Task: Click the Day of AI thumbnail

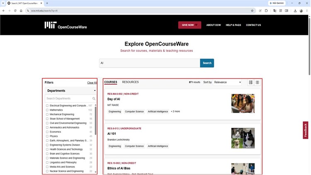Action: (243, 104)
